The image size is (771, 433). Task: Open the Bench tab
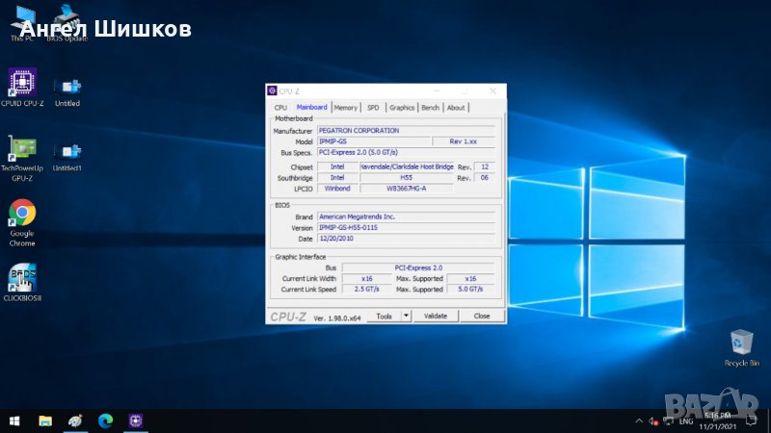[430, 108]
